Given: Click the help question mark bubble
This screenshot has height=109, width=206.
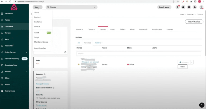Looking at the screenshot, I should 202,105.
